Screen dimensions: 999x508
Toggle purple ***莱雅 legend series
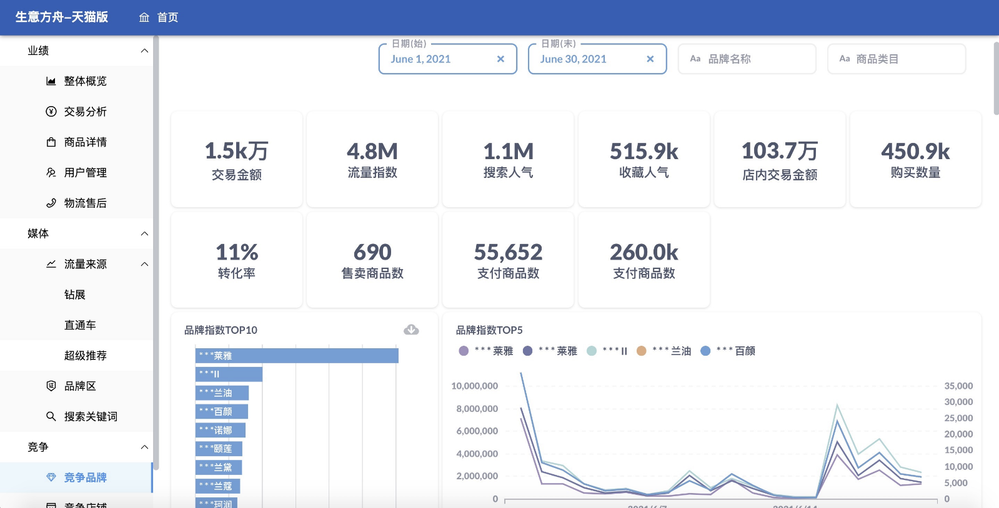click(x=485, y=351)
